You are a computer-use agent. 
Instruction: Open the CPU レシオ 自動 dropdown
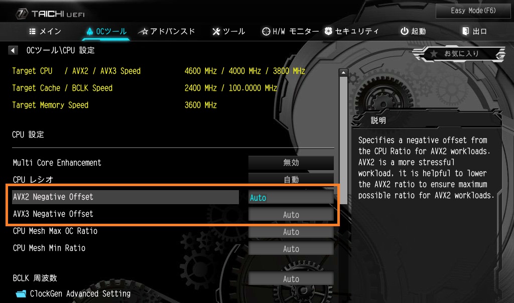click(x=291, y=180)
